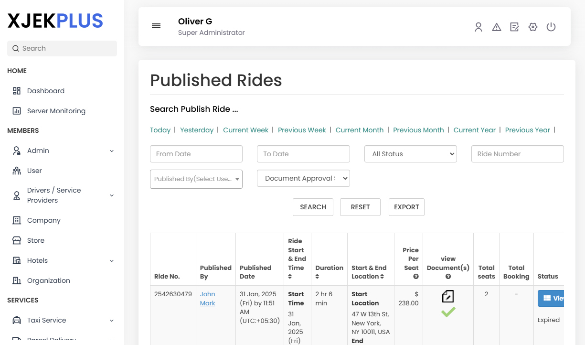585x345 pixels.
Task: Open the Dashboard sidebar icon
Action: [16, 90]
